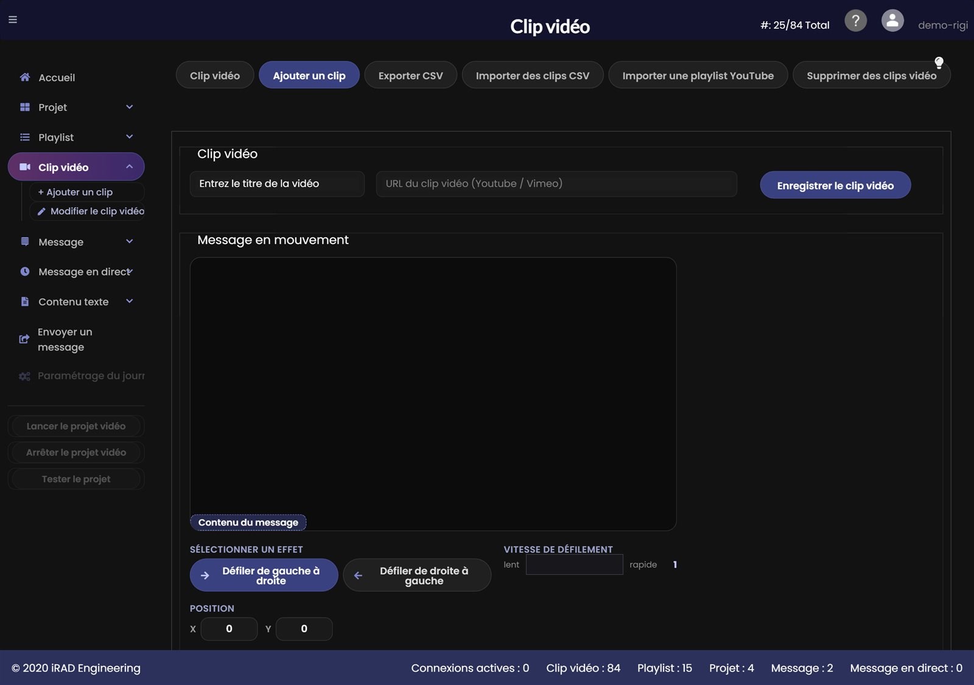The image size is (974, 685).
Task: Click the Projet grid icon
Action: (x=25, y=107)
